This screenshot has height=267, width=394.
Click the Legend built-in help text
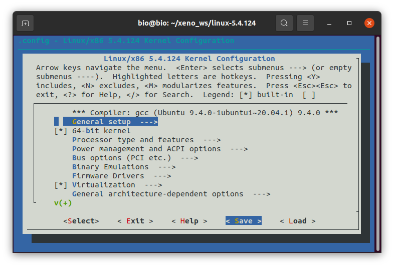tap(259, 95)
